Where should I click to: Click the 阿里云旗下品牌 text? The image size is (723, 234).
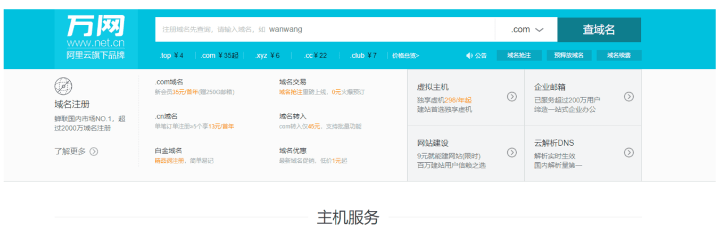point(95,55)
